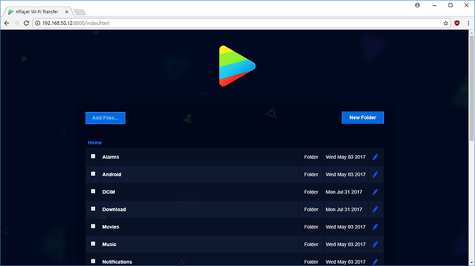
Task: Check the Notifications folder checkbox
Action: [93, 261]
